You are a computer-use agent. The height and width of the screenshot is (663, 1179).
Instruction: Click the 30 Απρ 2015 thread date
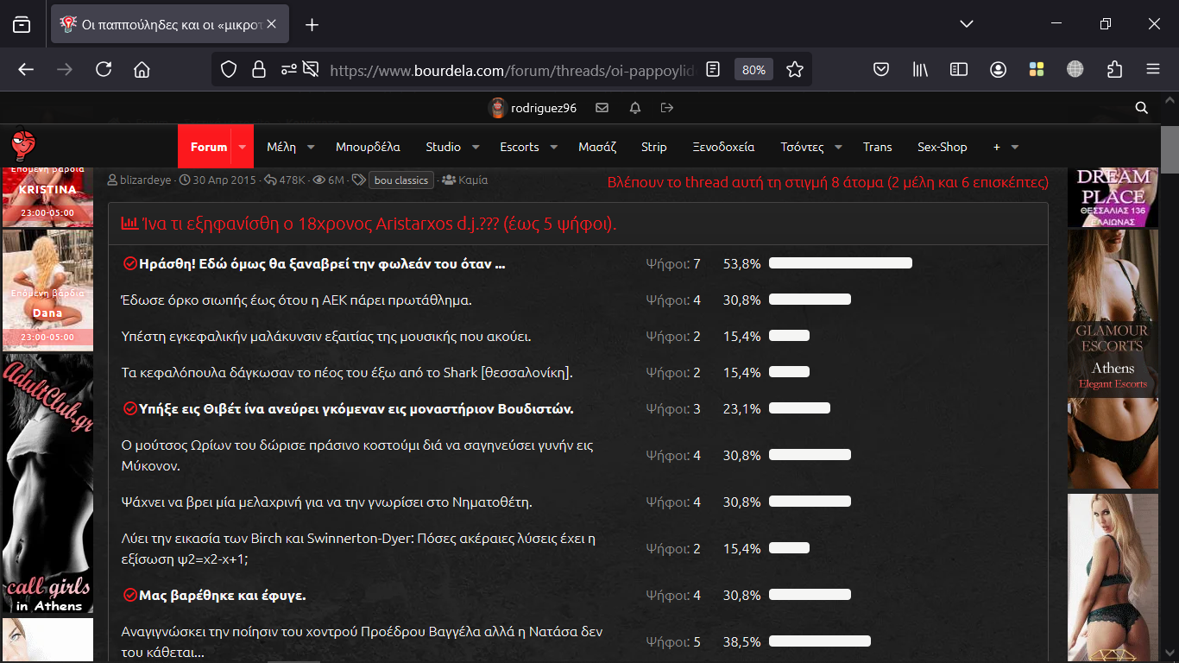click(x=224, y=180)
